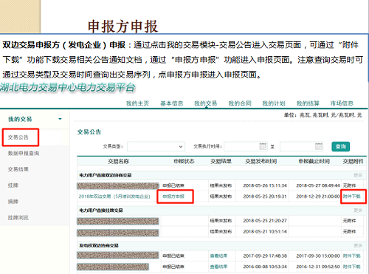Open 数据申报查询 in the sidebar
This screenshot has width=369, height=274.
pyautogui.click(x=24, y=154)
